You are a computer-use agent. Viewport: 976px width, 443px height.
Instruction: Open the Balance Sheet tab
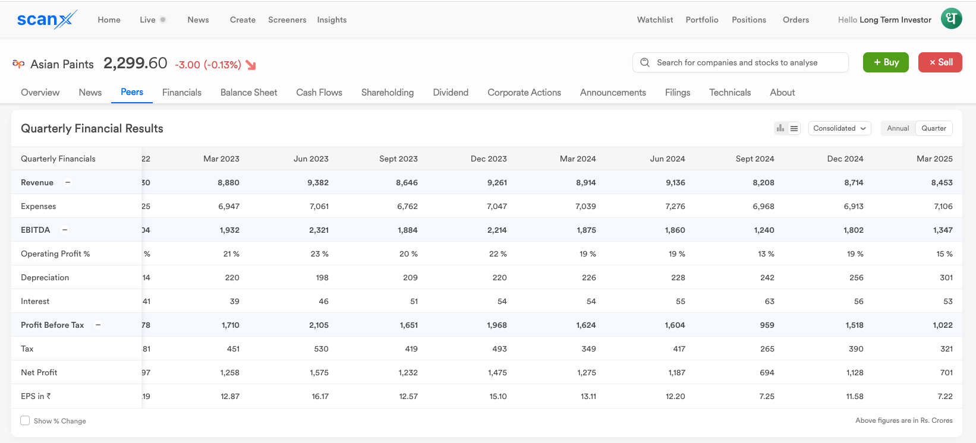coord(248,93)
